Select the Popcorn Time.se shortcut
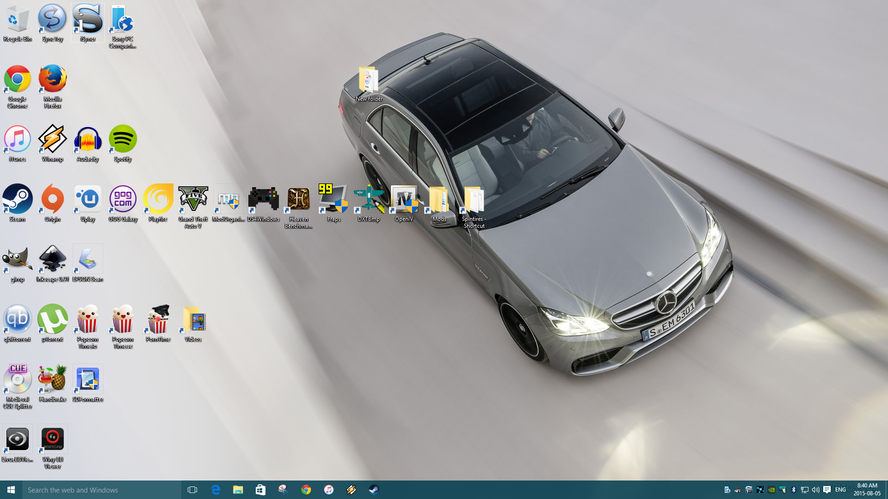This screenshot has width=888, height=499. click(123, 327)
